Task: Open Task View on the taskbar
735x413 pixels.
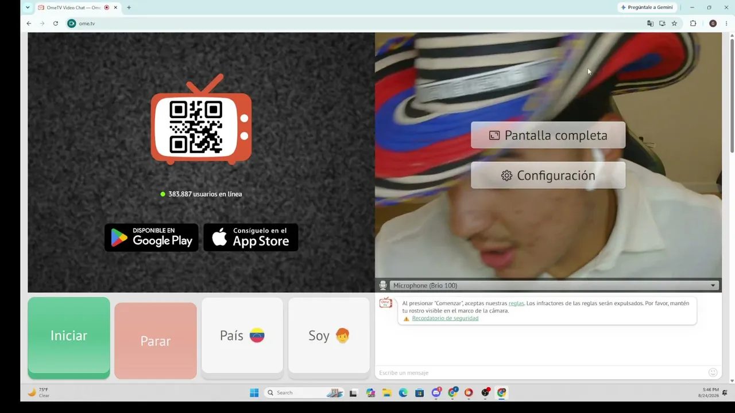Action: coord(353,393)
